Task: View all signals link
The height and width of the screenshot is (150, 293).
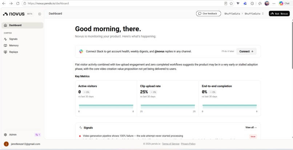Action: tap(251, 127)
